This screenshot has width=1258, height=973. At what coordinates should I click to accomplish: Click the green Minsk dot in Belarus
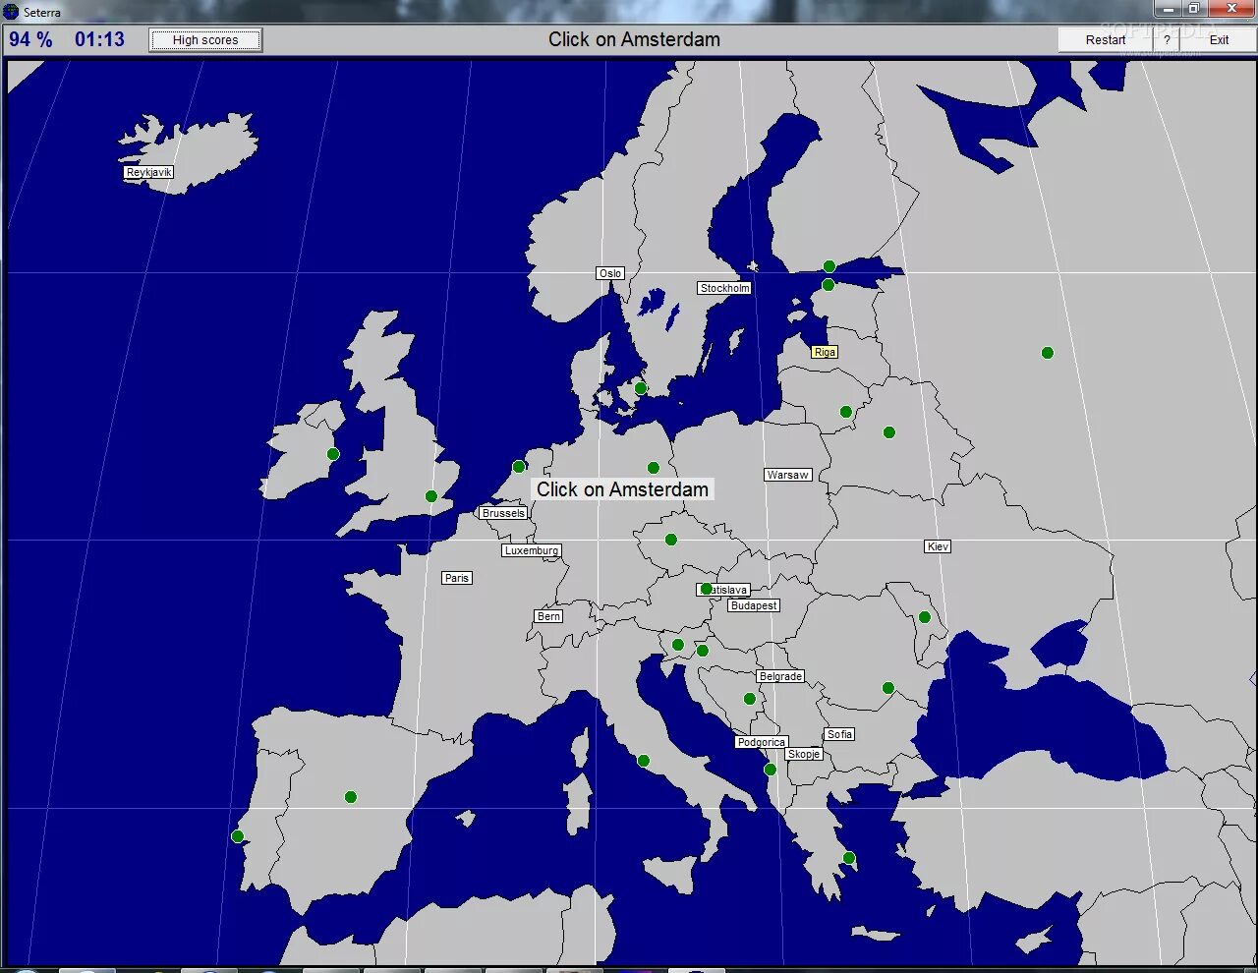coord(889,432)
